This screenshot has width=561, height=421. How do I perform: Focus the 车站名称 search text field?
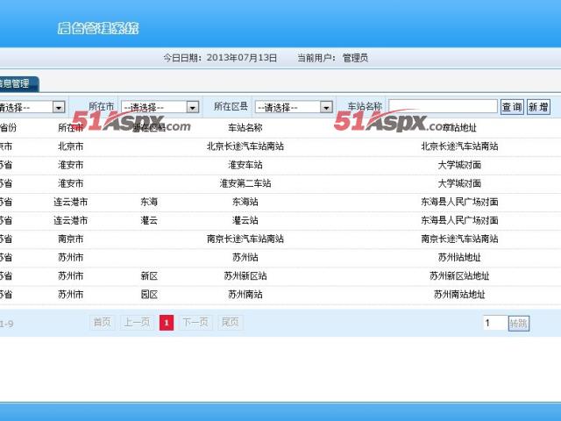tap(443, 107)
